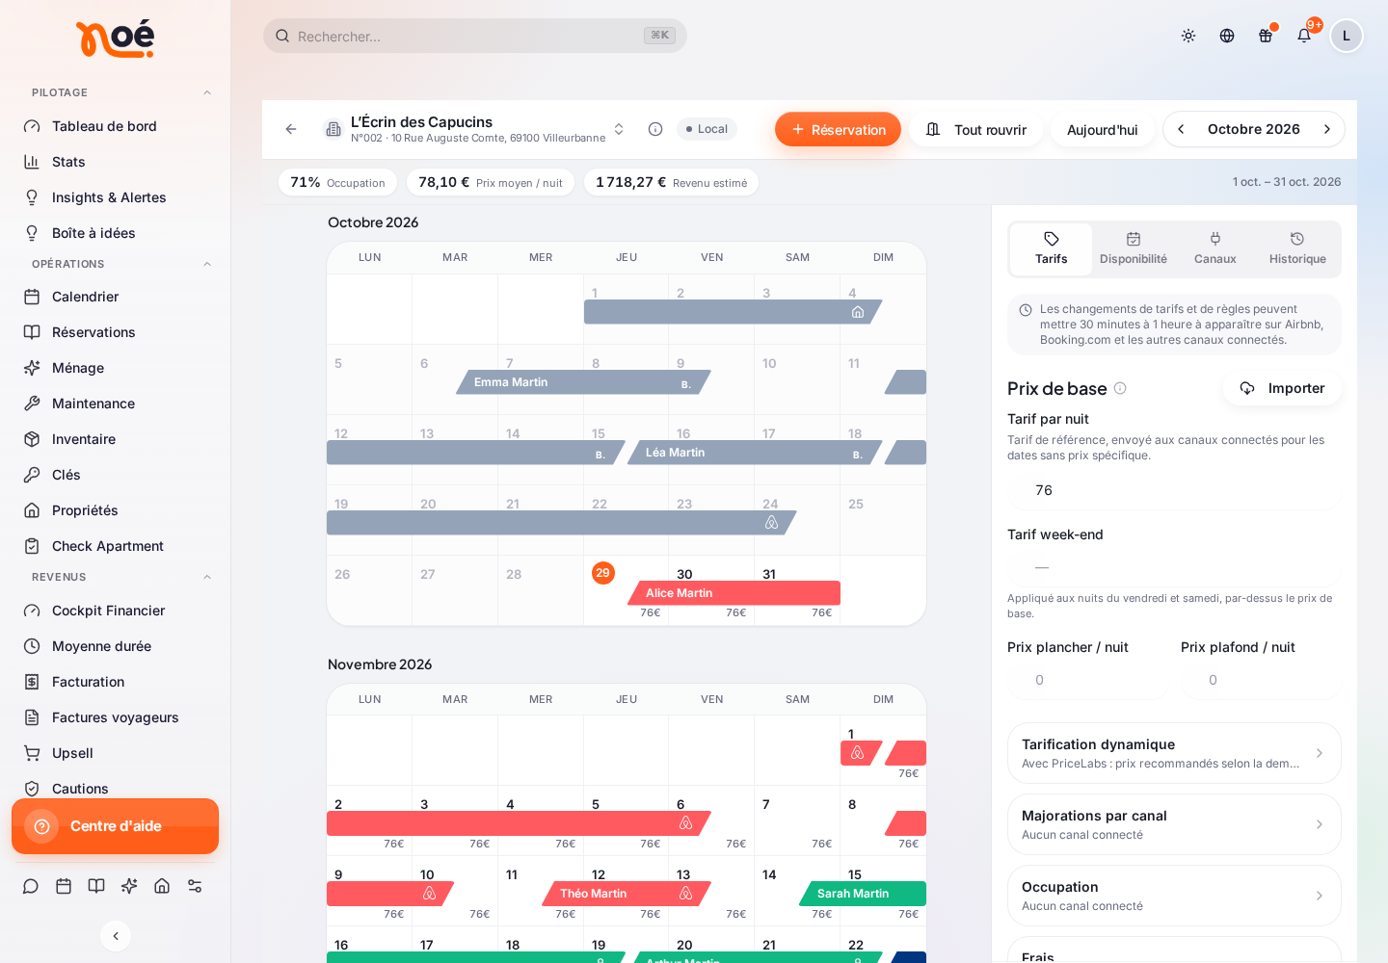Screen dimensions: 1388x963
Task: Create a new Réservation
Action: tap(838, 129)
